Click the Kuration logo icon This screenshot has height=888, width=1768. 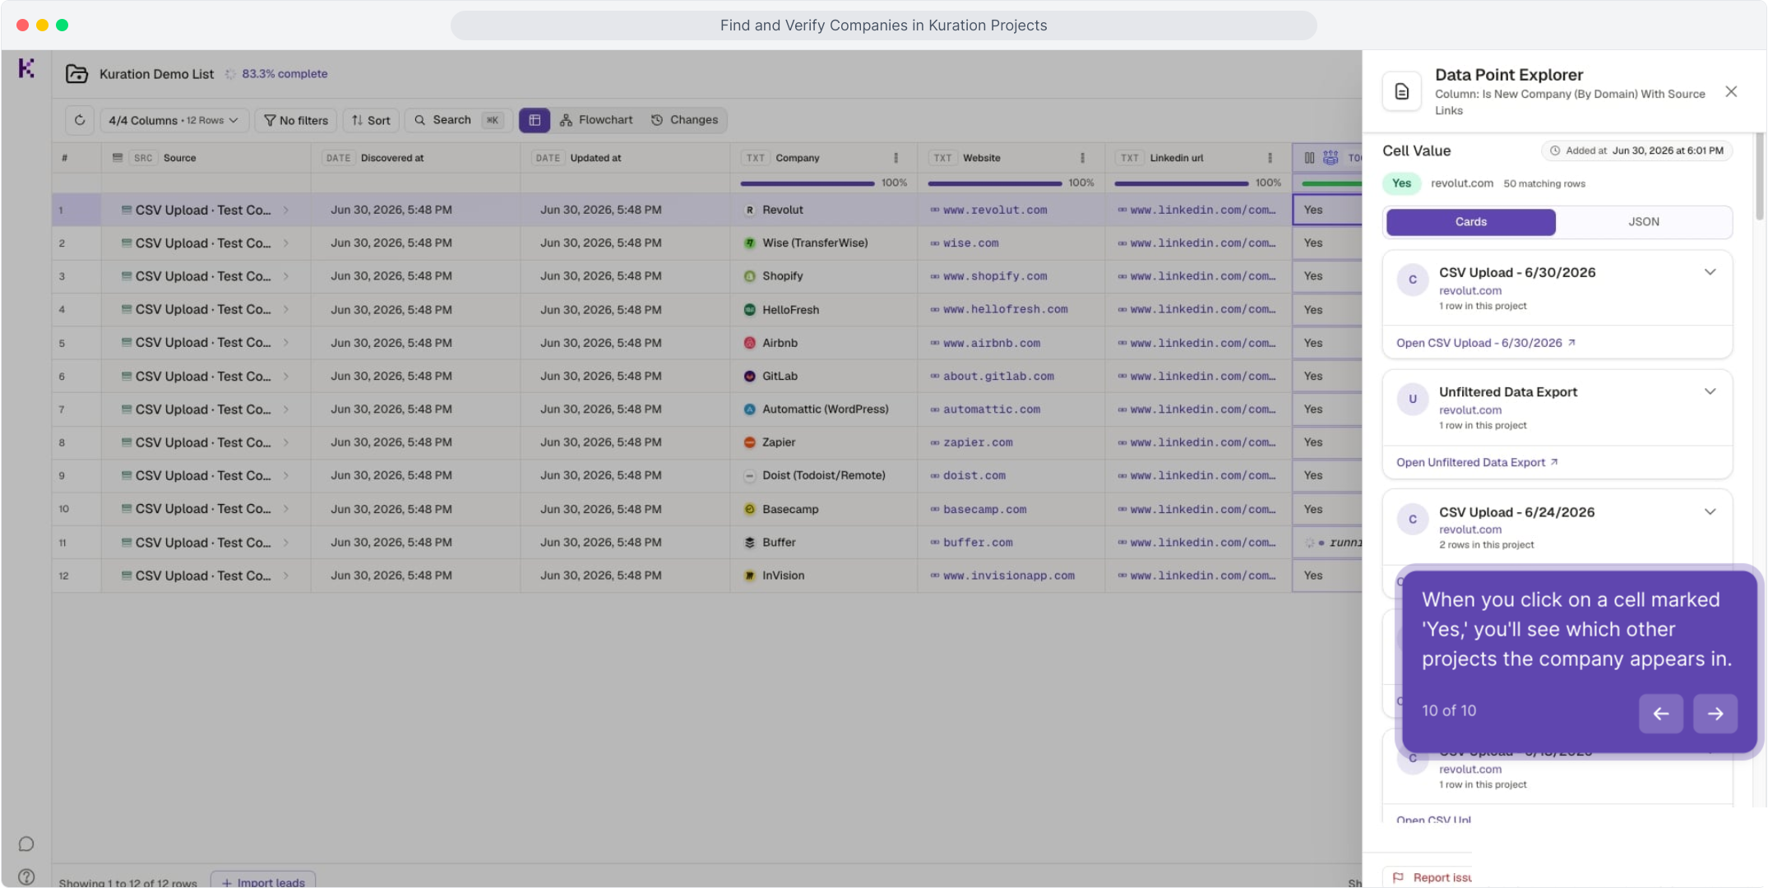[x=26, y=69]
